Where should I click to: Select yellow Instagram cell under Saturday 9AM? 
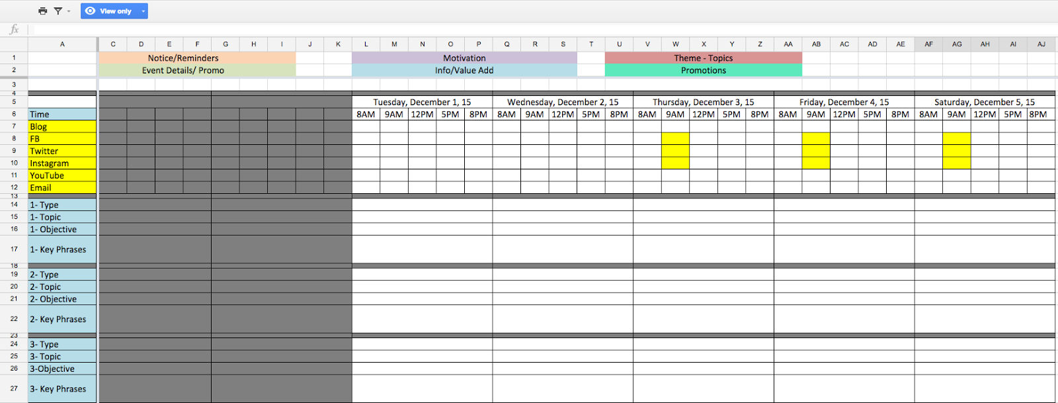point(957,163)
